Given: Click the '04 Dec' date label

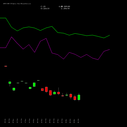Looking at the screenshot, I should [78, 121].
